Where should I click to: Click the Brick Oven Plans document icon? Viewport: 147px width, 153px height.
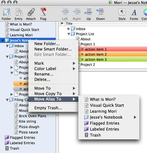[16, 116]
